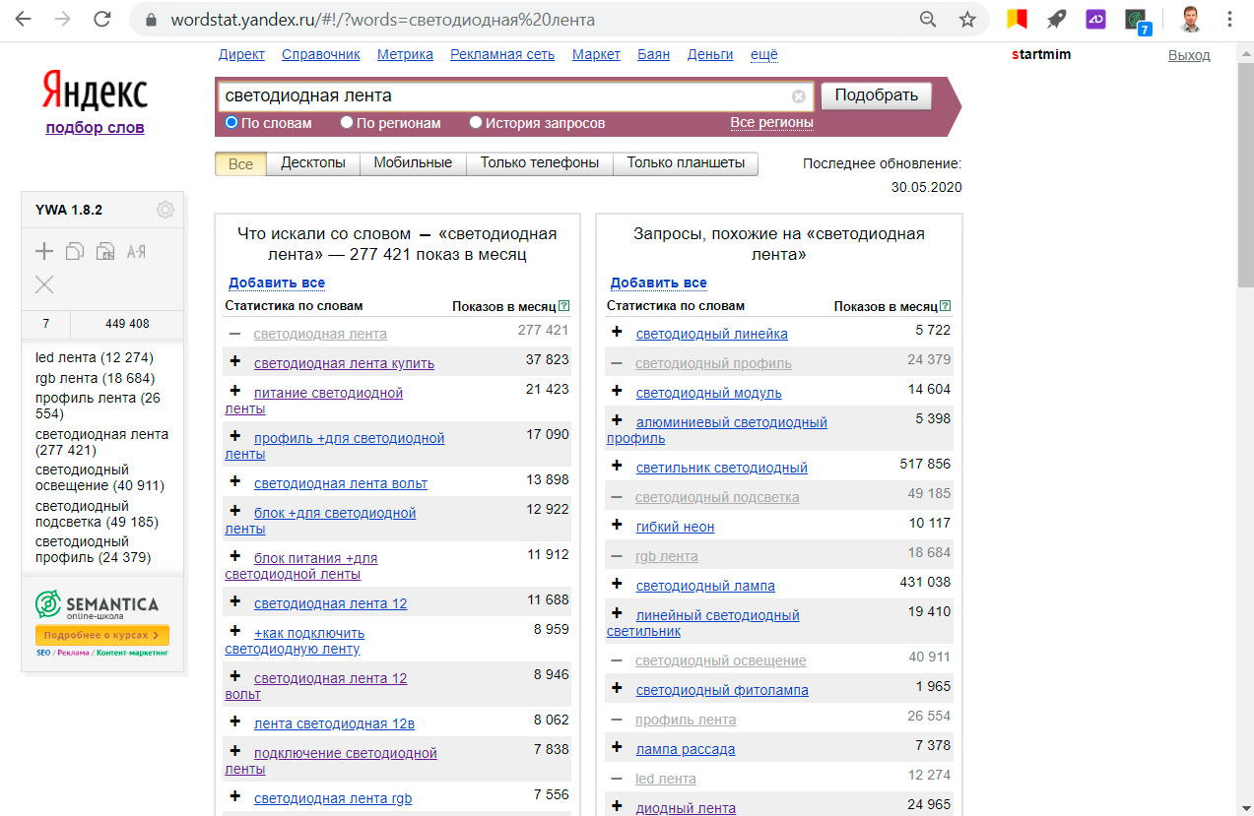Switch to 'Все' devices tab
Image resolution: width=1254 pixels, height=816 pixels.
240,163
